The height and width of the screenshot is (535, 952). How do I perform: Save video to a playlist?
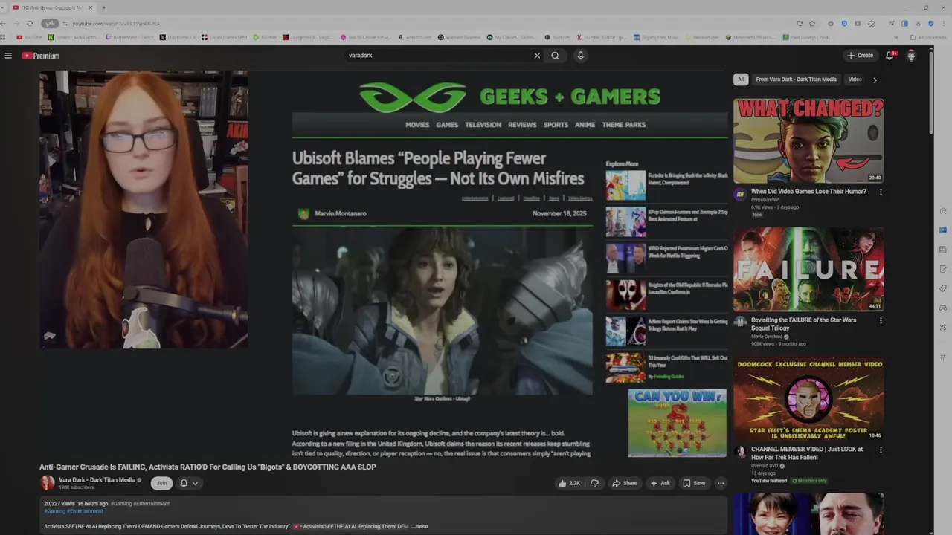pyautogui.click(x=694, y=483)
